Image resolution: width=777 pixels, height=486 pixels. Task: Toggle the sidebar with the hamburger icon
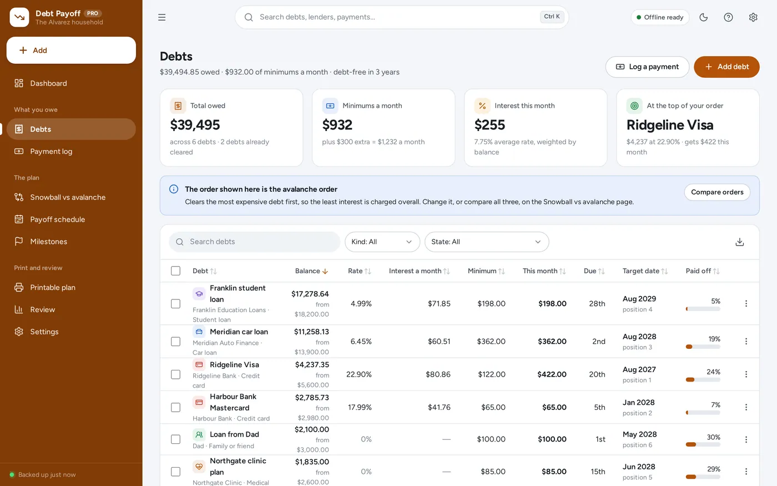(x=162, y=17)
